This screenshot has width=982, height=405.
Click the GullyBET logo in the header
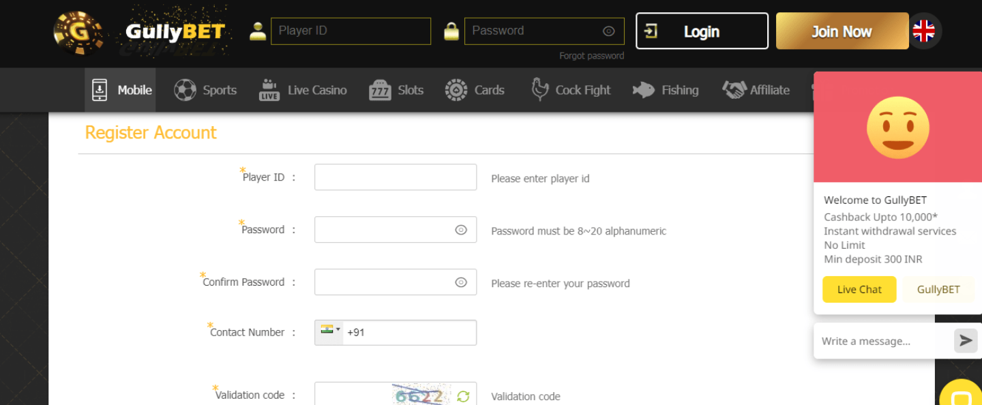141,32
